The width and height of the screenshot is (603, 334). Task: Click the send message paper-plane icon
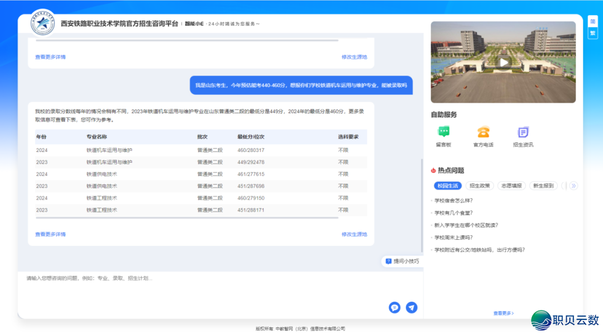(x=411, y=307)
